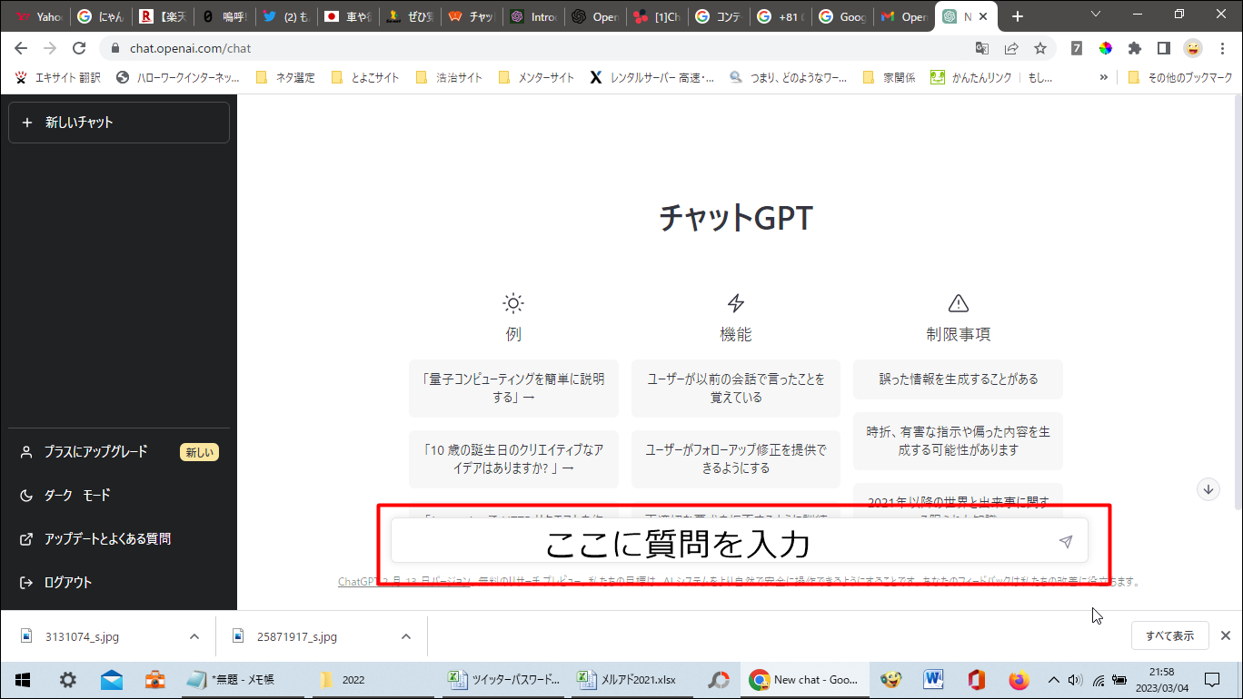The image size is (1243, 699).
Task: Click the すべて表示 downloads button
Action: click(1169, 635)
